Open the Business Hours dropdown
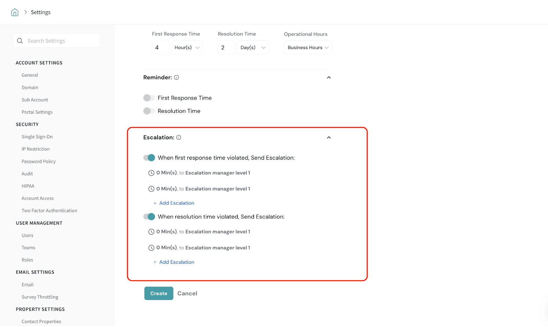This screenshot has width=548, height=327. (x=308, y=48)
